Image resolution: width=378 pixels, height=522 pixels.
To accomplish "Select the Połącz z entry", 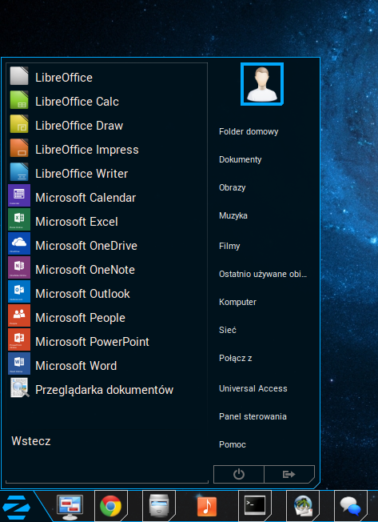I will [x=236, y=358].
